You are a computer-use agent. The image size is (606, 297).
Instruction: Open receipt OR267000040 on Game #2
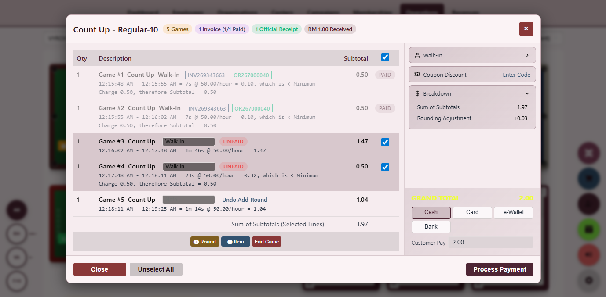coord(252,108)
